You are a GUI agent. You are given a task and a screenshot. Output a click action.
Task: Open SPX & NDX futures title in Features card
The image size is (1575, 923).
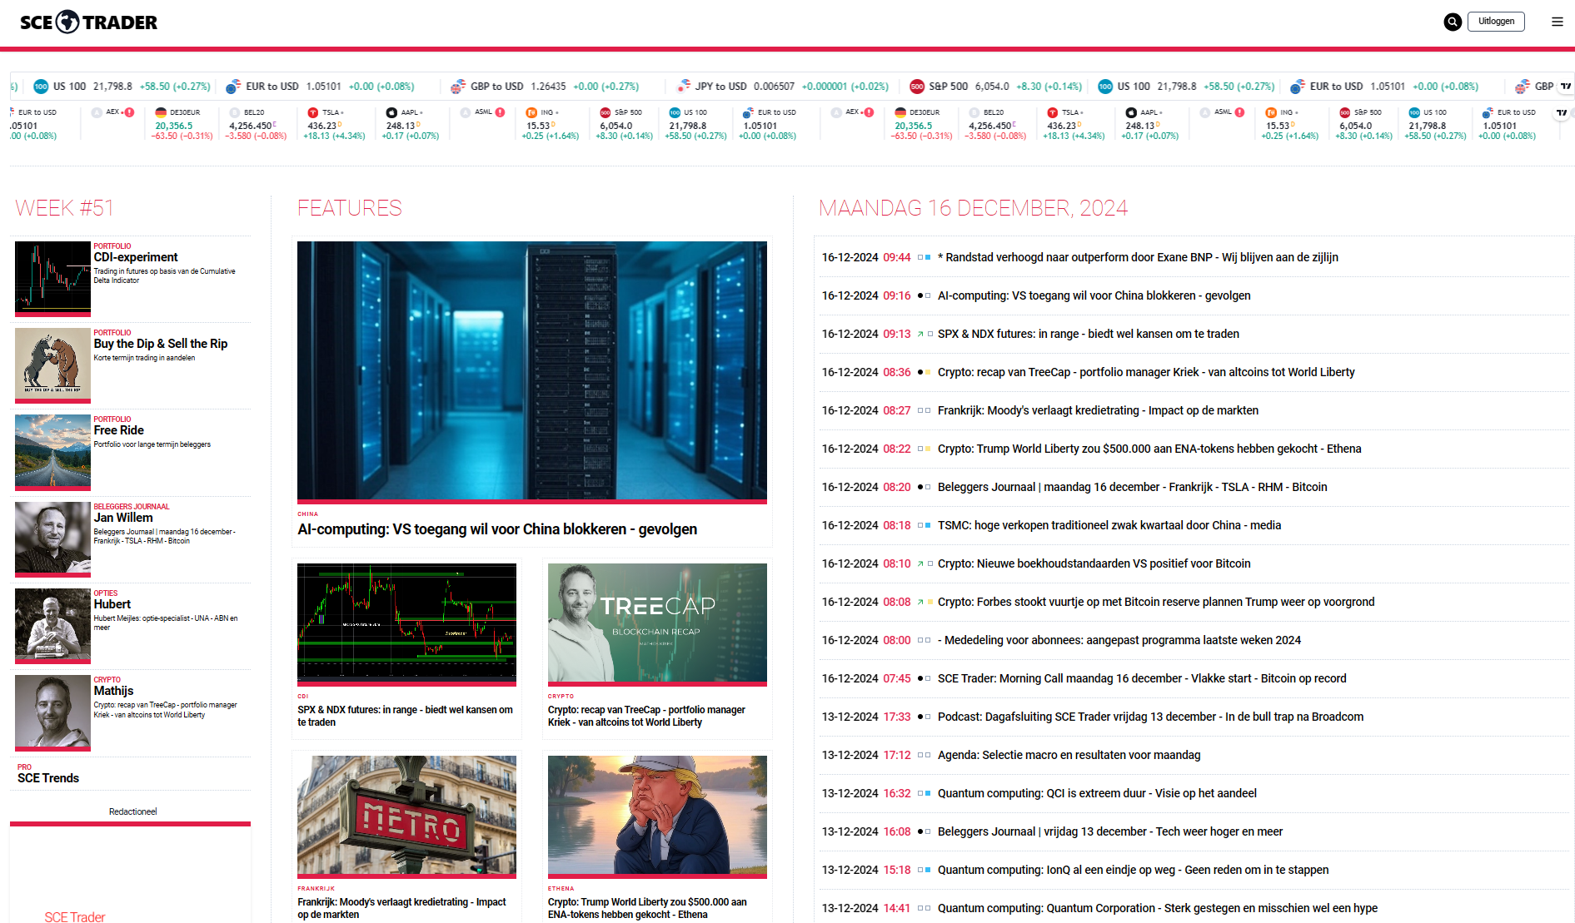(406, 717)
